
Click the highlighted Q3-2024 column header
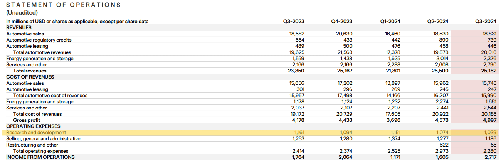tap(486, 22)
